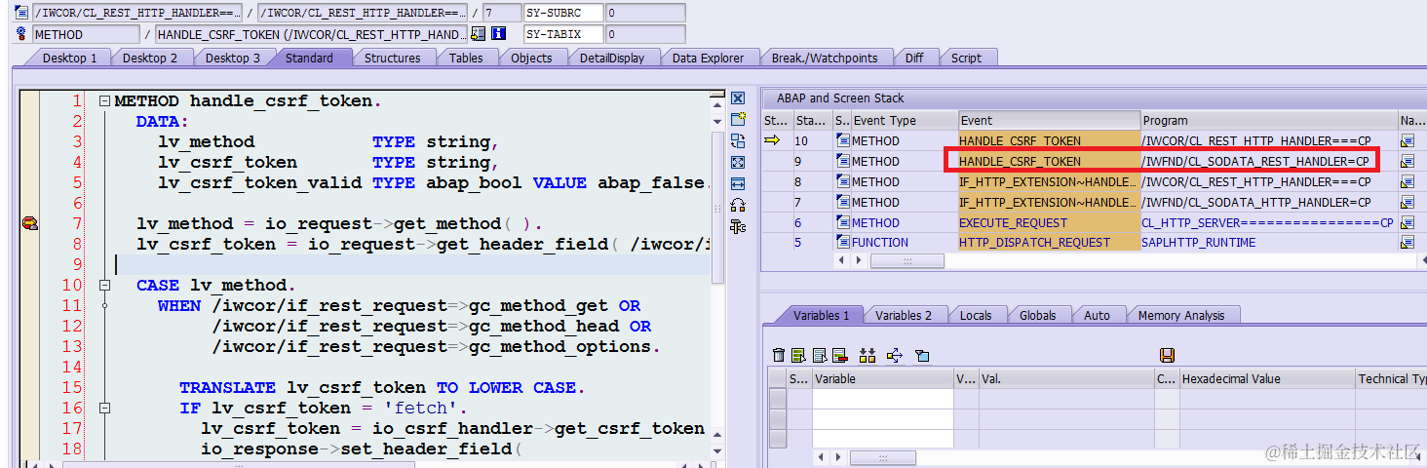This screenshot has width=1427, height=468.
Task: Click navigate icon for stack level 5 row
Action: click(x=1407, y=243)
